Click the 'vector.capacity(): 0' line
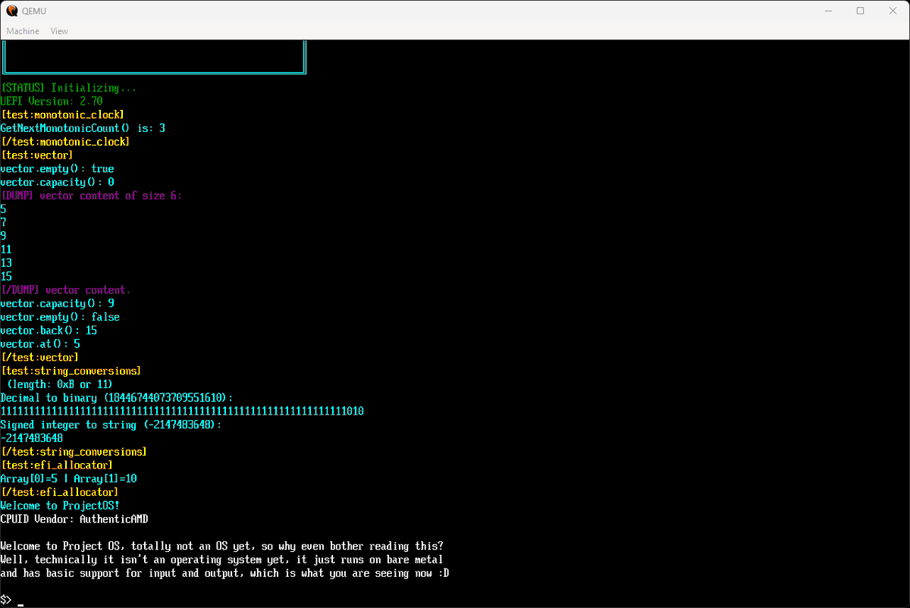The image size is (910, 608). (57, 182)
